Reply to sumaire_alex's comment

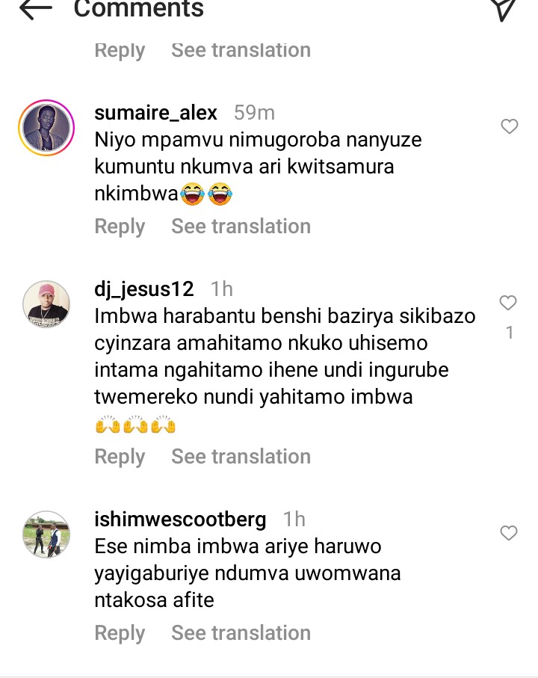click(120, 226)
